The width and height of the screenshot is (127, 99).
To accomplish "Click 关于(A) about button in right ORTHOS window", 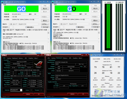I will [96, 24].
